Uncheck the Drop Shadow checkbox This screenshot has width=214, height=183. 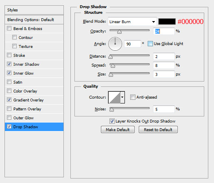pos(9,127)
